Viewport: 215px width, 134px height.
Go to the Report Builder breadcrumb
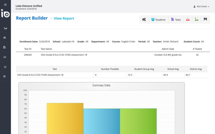tap(32, 18)
